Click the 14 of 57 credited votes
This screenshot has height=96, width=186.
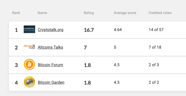[x=156, y=30]
